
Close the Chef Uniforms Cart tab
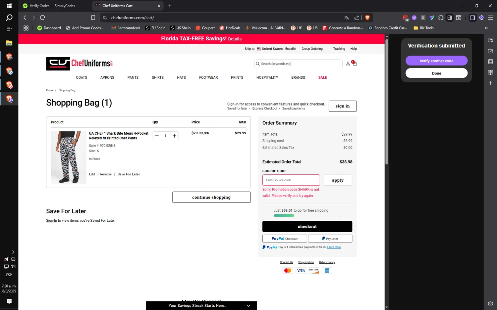(159, 6)
